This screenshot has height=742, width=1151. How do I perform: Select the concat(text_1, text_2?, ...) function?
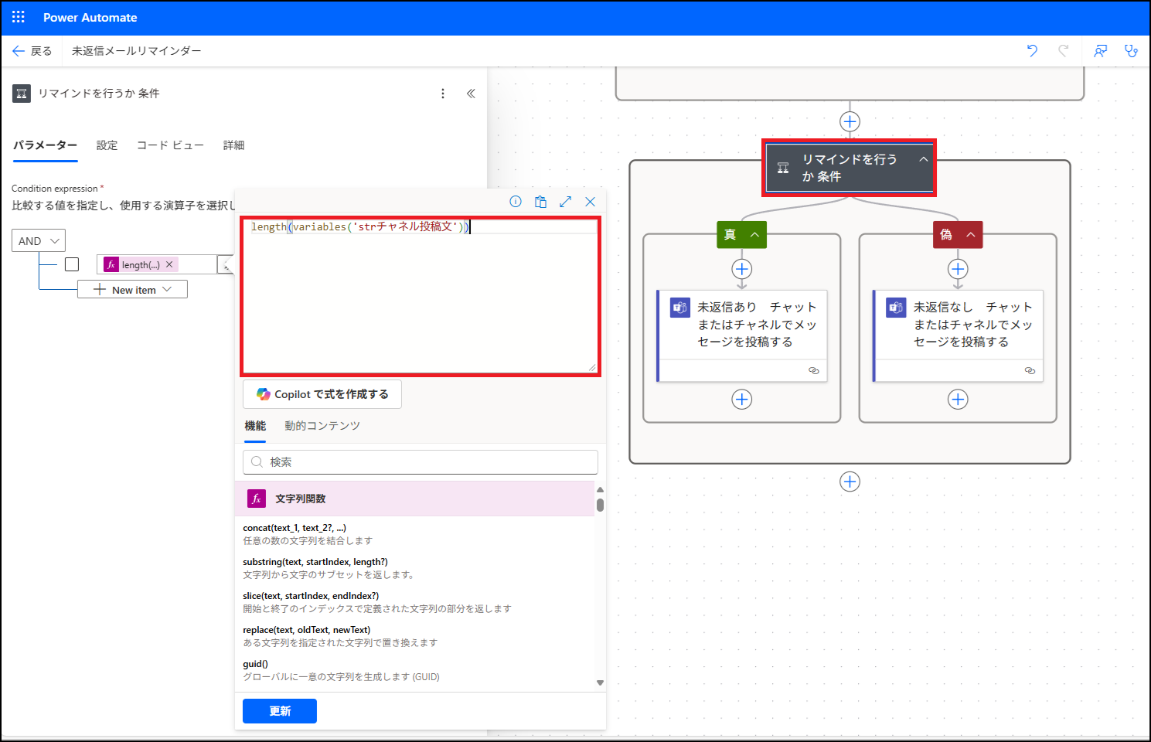[x=295, y=528]
